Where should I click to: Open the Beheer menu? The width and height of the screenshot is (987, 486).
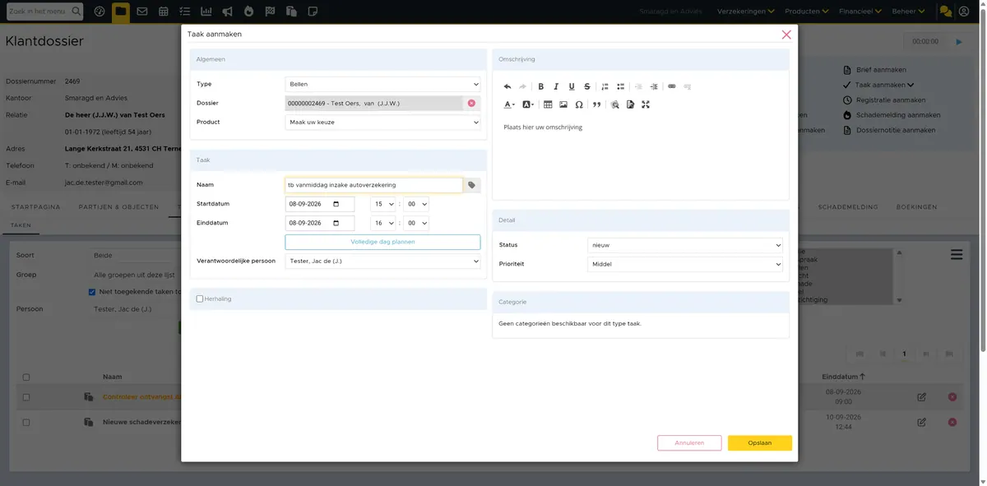pyautogui.click(x=908, y=12)
